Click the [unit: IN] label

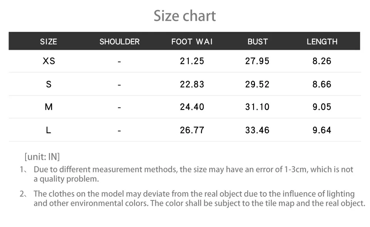(x=42, y=157)
